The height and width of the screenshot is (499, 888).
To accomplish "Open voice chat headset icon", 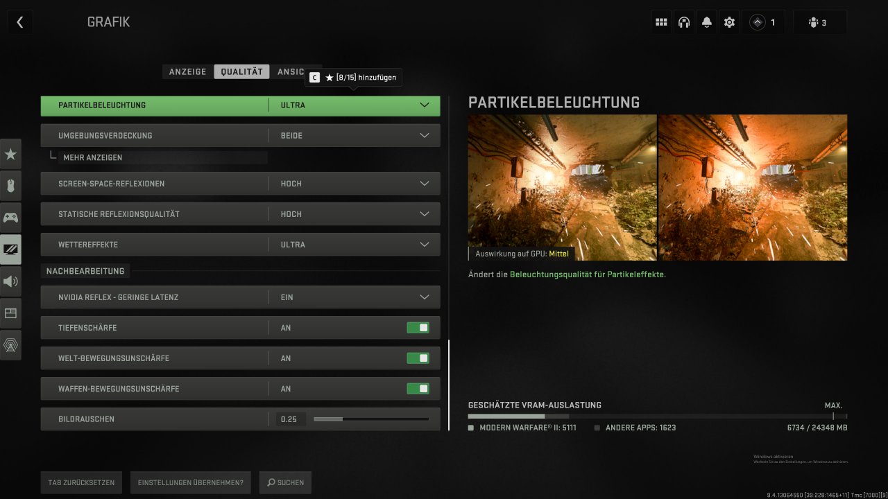I will coord(684,22).
